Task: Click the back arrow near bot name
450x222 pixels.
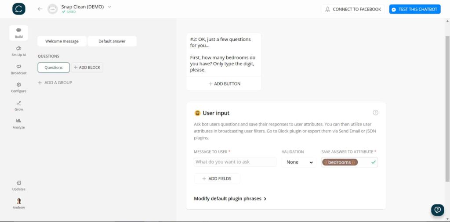Action: pos(40,9)
